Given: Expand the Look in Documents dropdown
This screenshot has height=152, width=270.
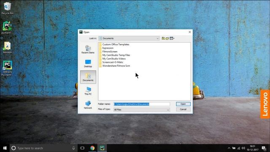Looking at the screenshot, I should coord(129,38).
